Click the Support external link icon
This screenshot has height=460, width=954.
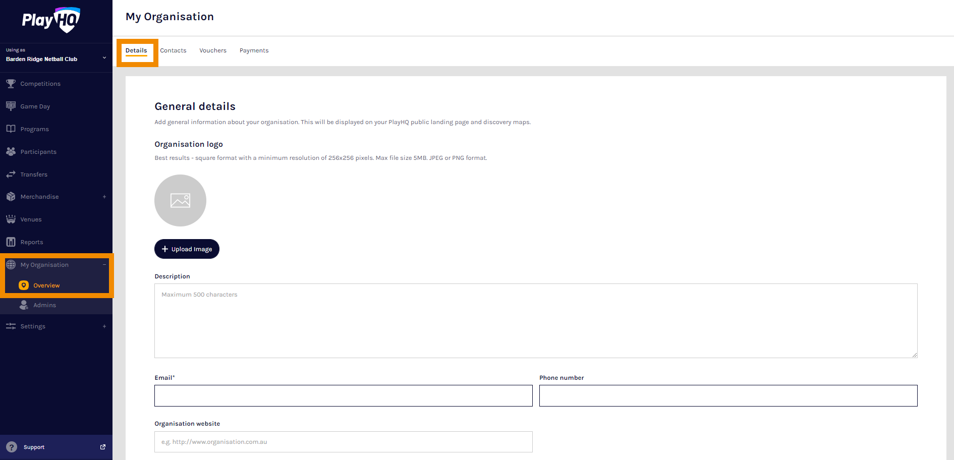click(103, 447)
